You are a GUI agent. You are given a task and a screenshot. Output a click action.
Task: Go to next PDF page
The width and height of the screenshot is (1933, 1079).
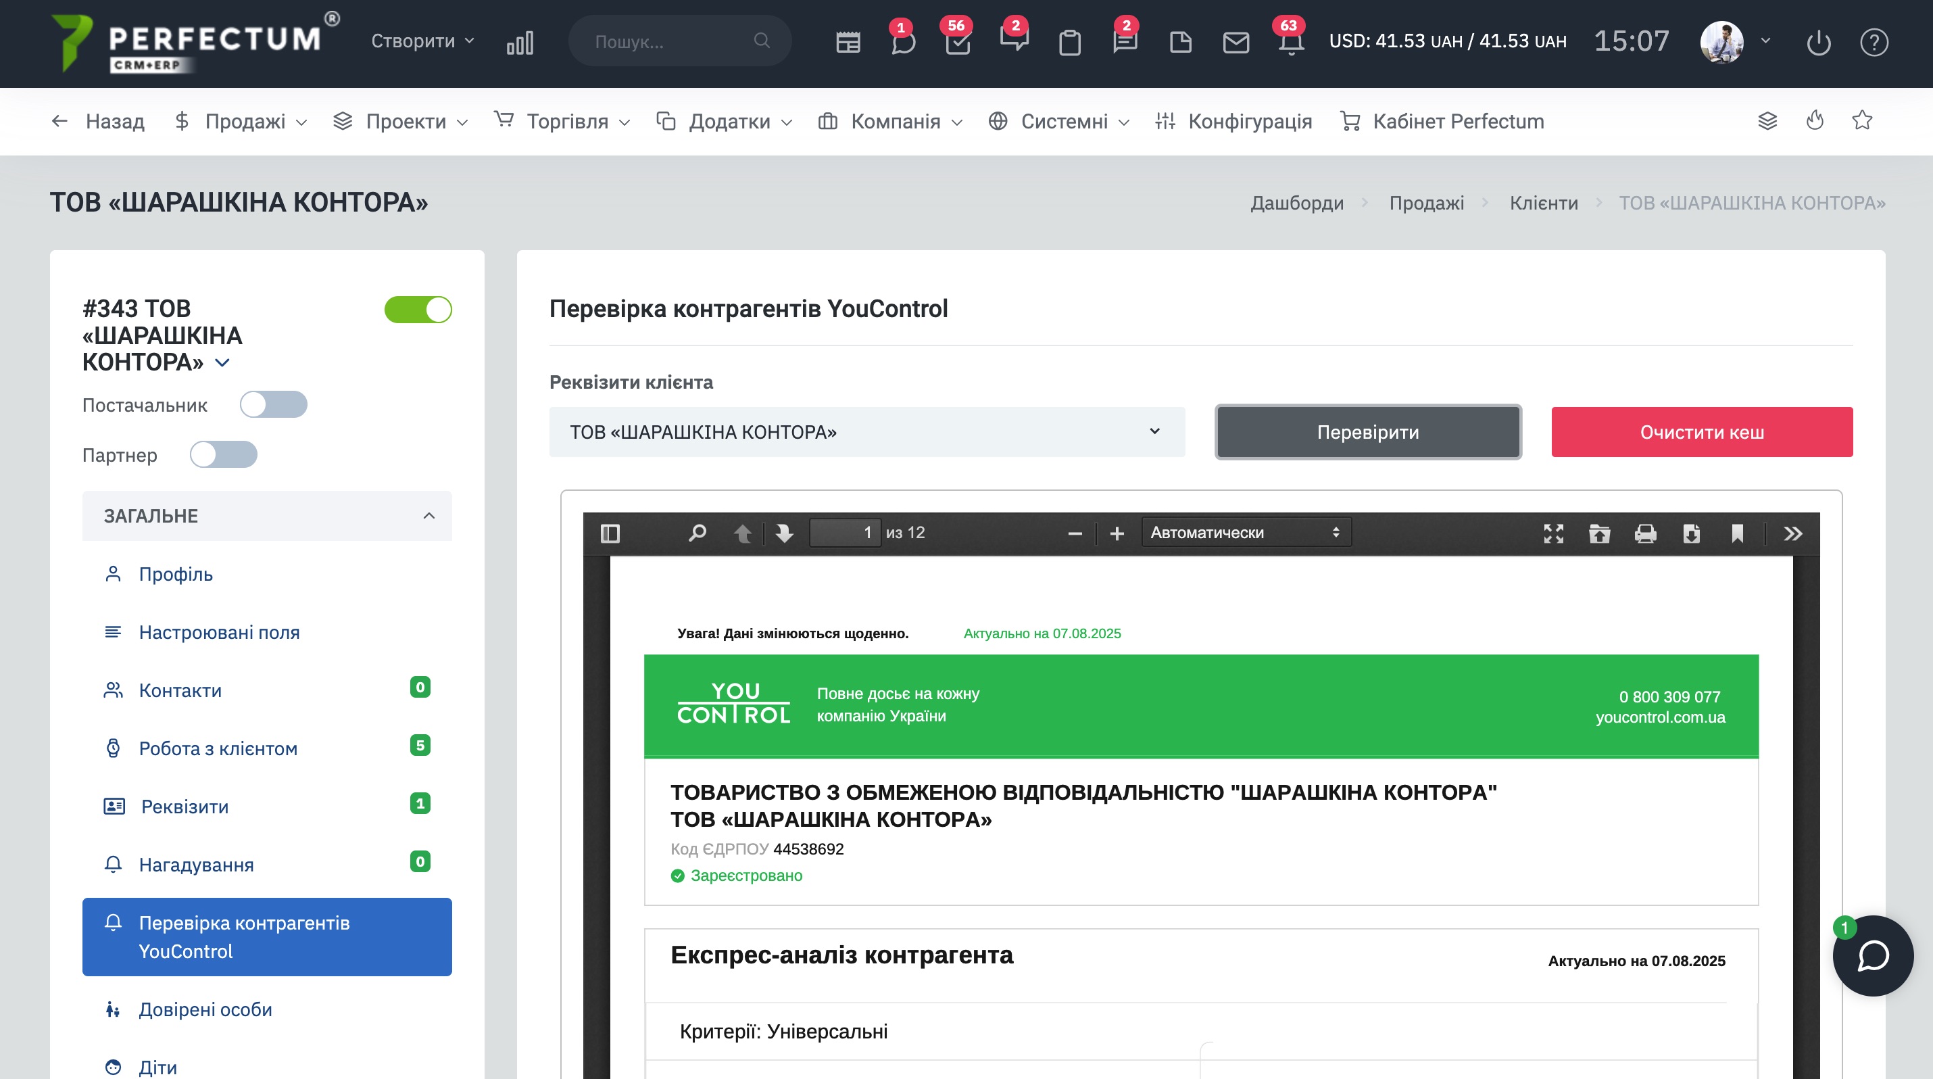pos(784,533)
